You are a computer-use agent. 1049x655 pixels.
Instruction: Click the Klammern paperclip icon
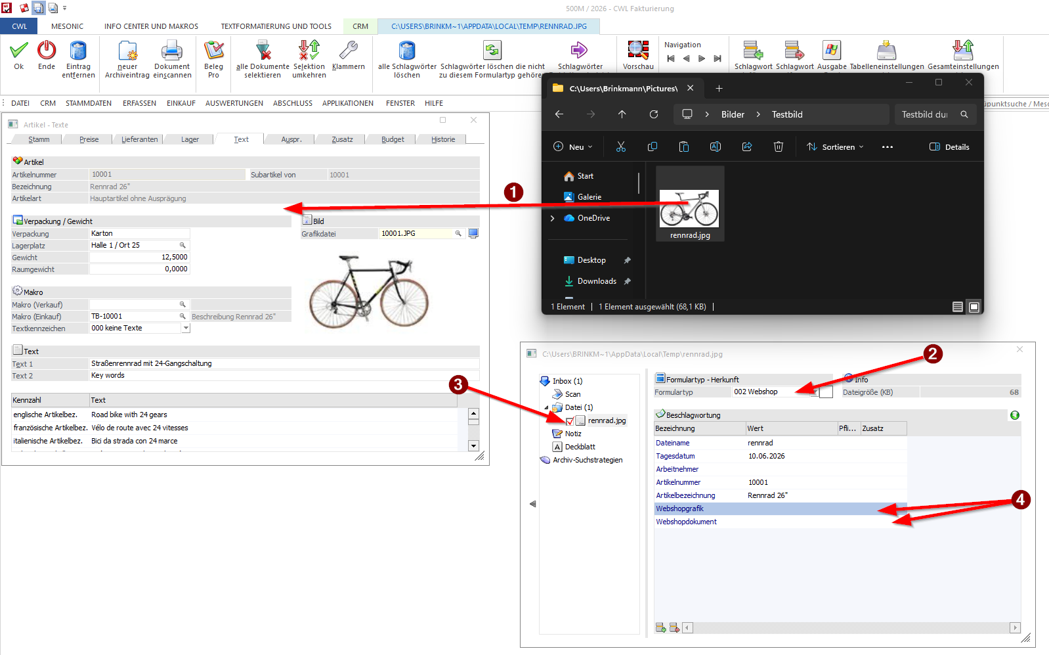pyautogui.click(x=349, y=51)
